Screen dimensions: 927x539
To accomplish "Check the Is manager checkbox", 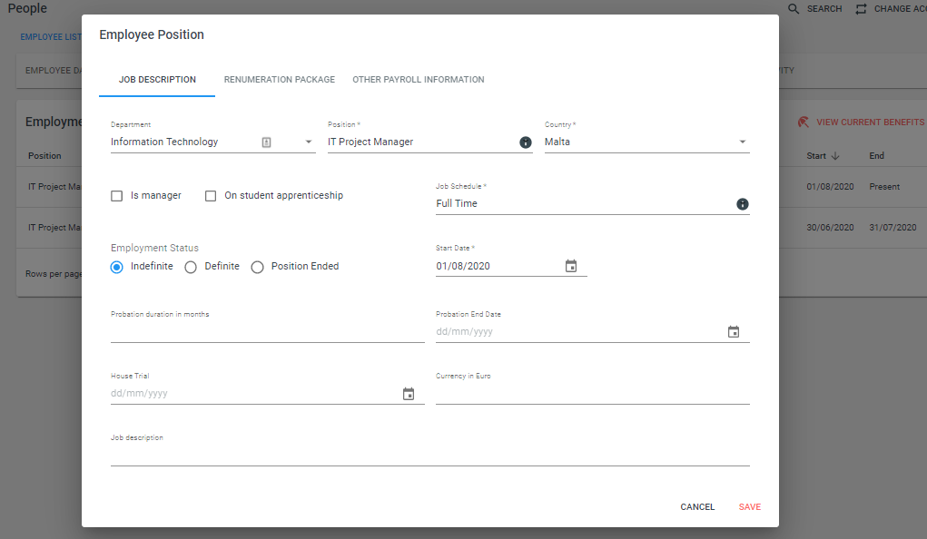I will tap(117, 196).
